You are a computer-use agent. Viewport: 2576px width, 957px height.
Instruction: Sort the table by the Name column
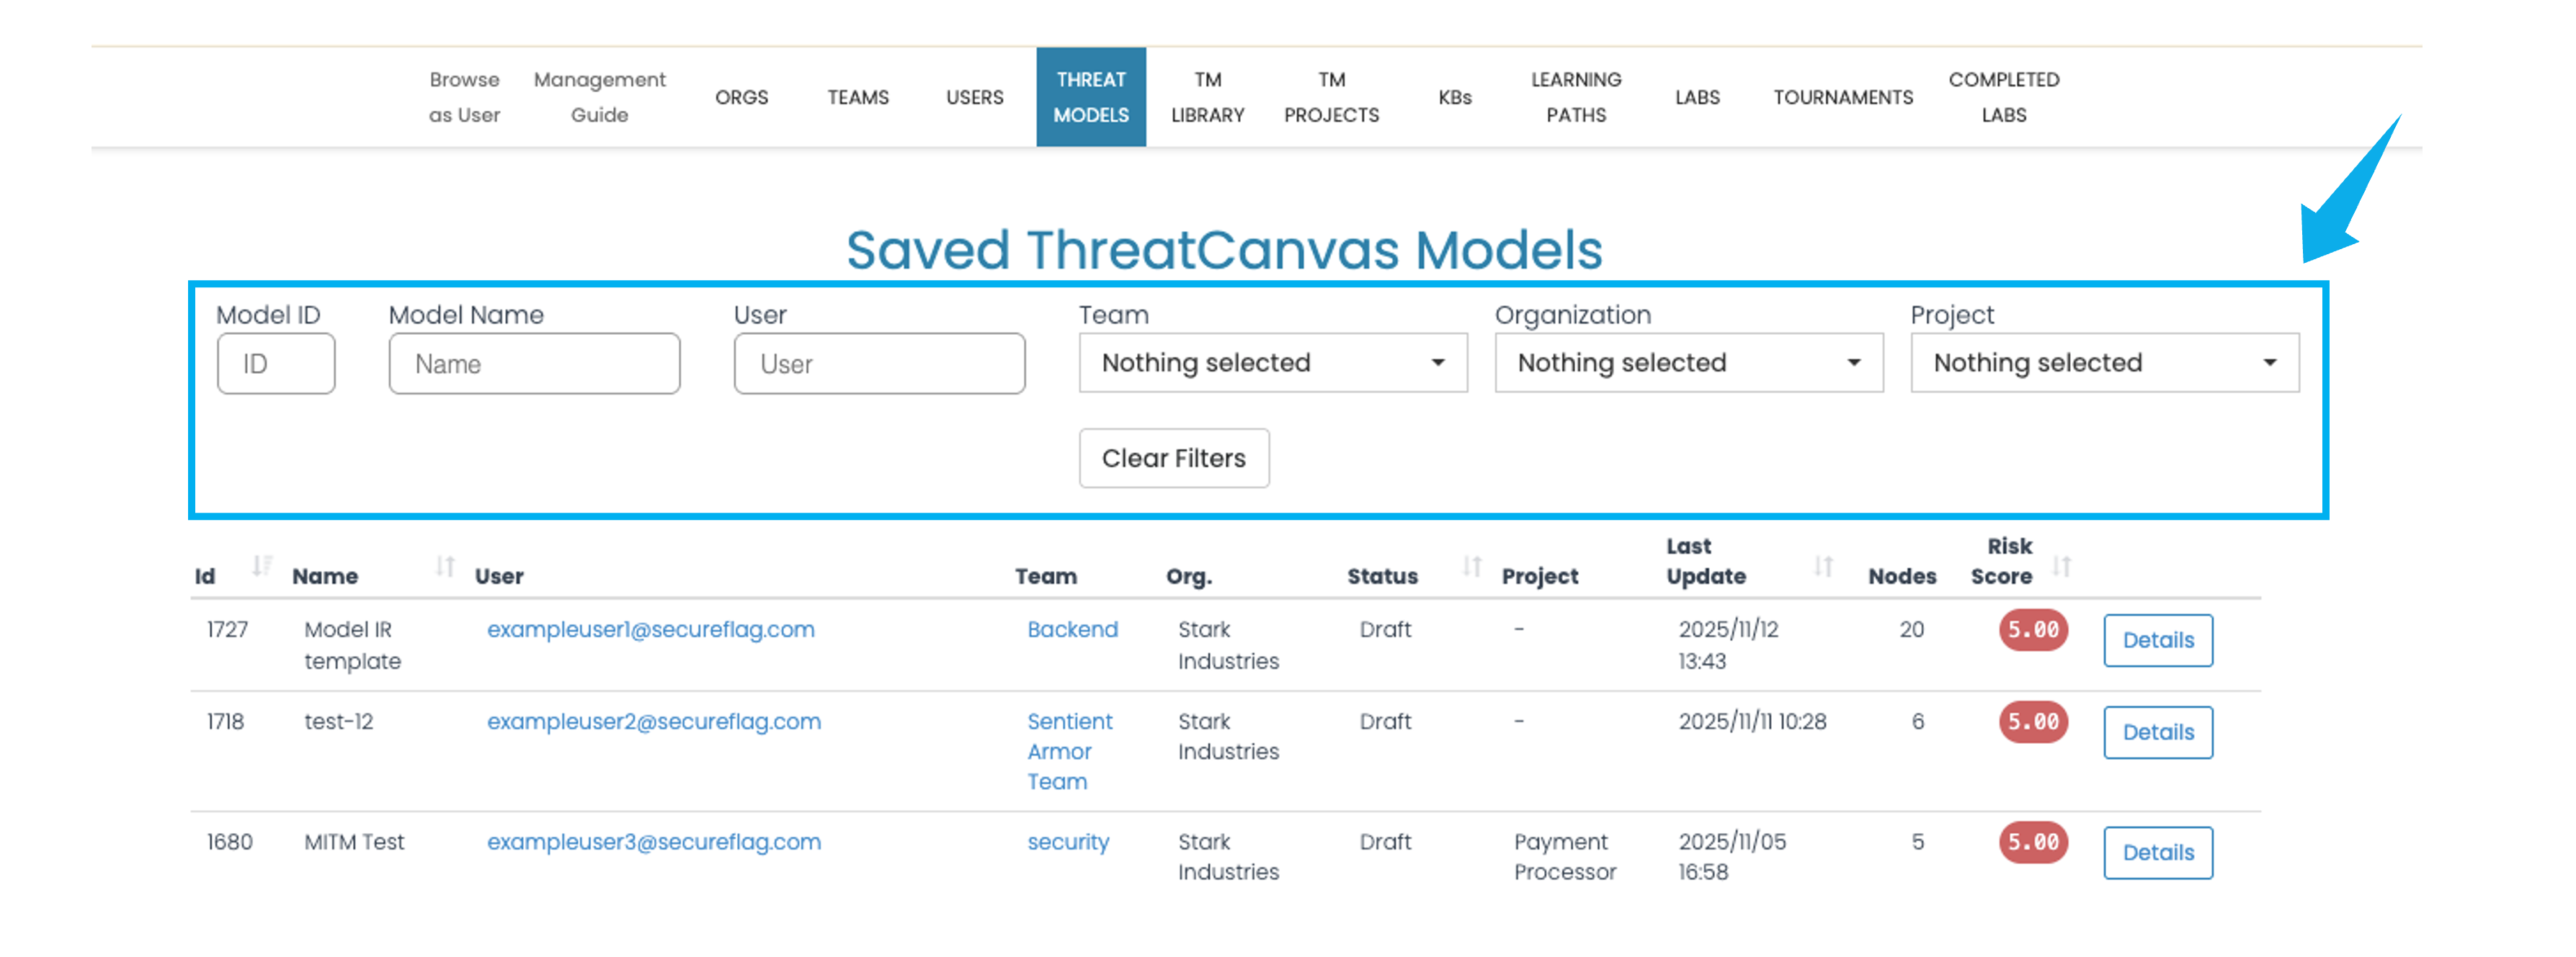coord(445,567)
